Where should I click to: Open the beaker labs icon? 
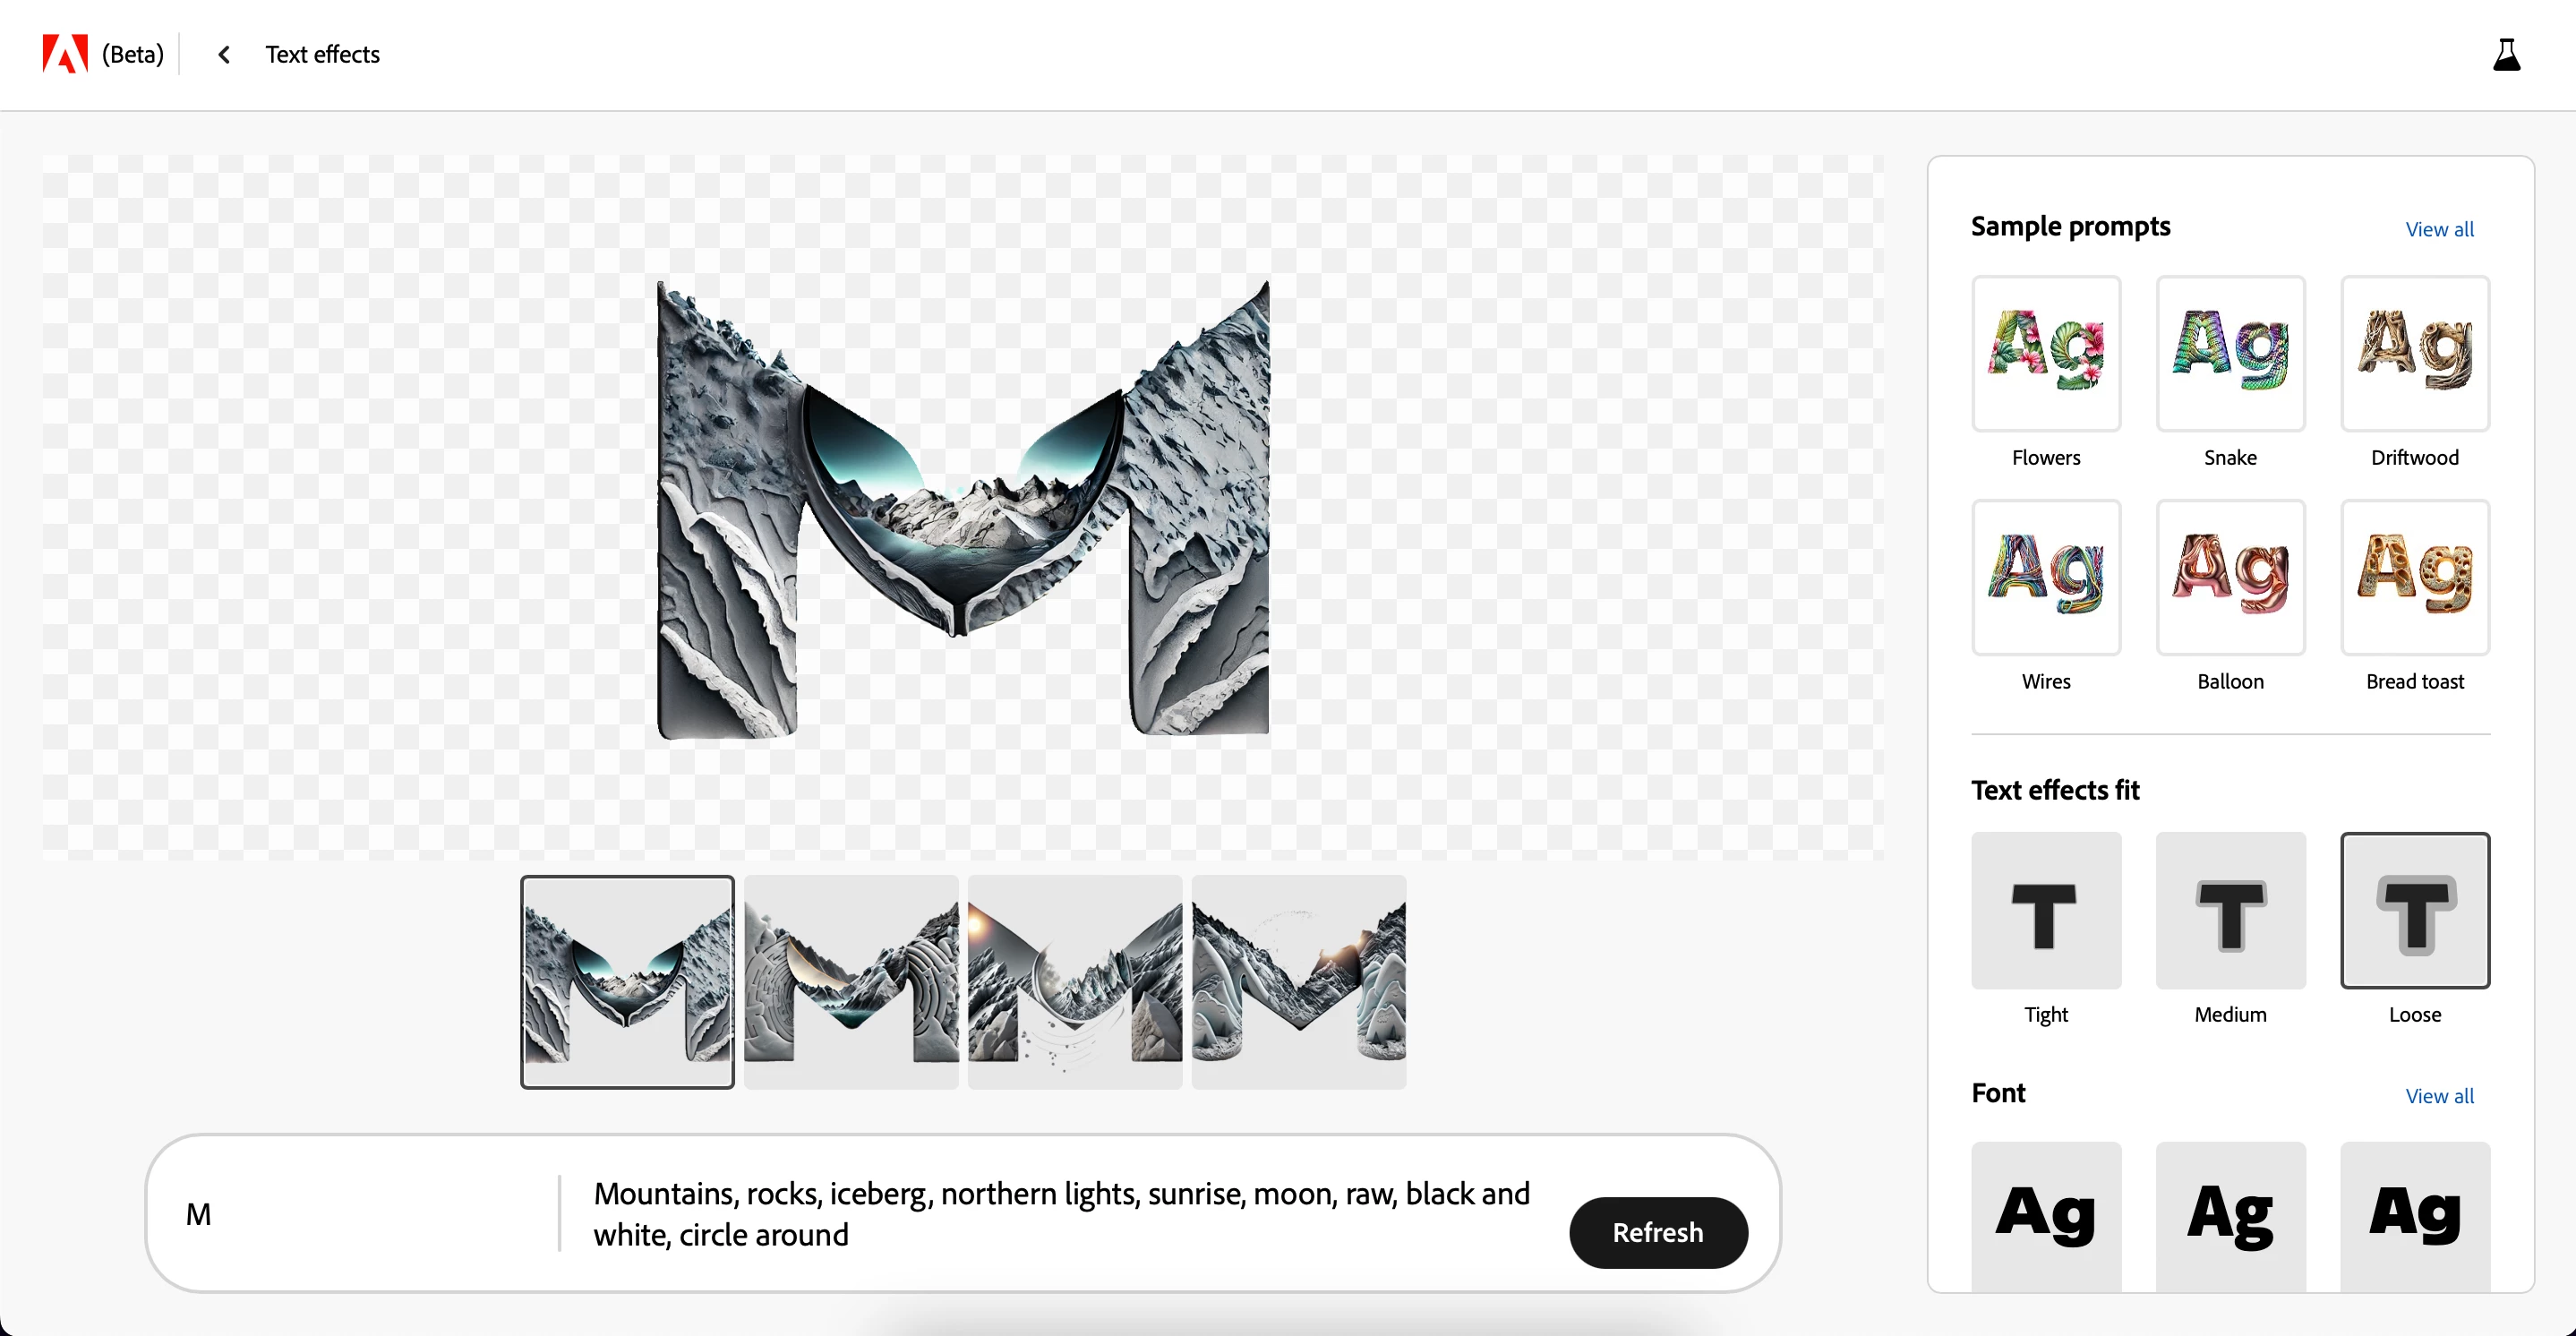coord(2506,55)
